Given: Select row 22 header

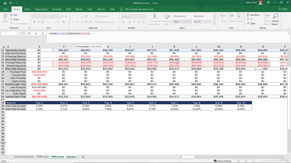Looking at the screenshot, I should pyautogui.click(x=3, y=84).
